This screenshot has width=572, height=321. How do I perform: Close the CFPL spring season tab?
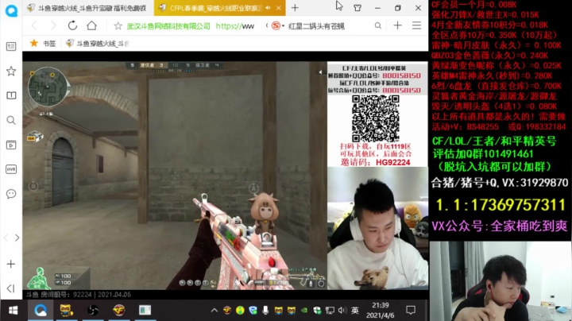(x=279, y=8)
